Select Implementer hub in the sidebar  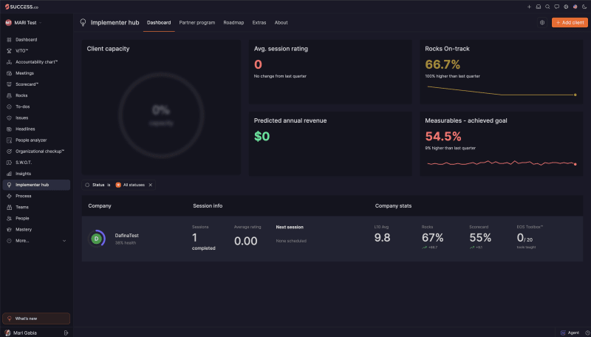(36, 185)
